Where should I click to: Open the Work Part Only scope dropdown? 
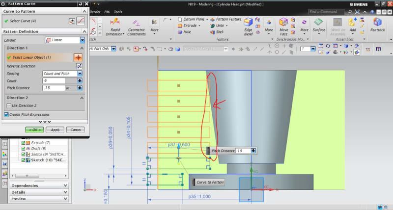113,49
